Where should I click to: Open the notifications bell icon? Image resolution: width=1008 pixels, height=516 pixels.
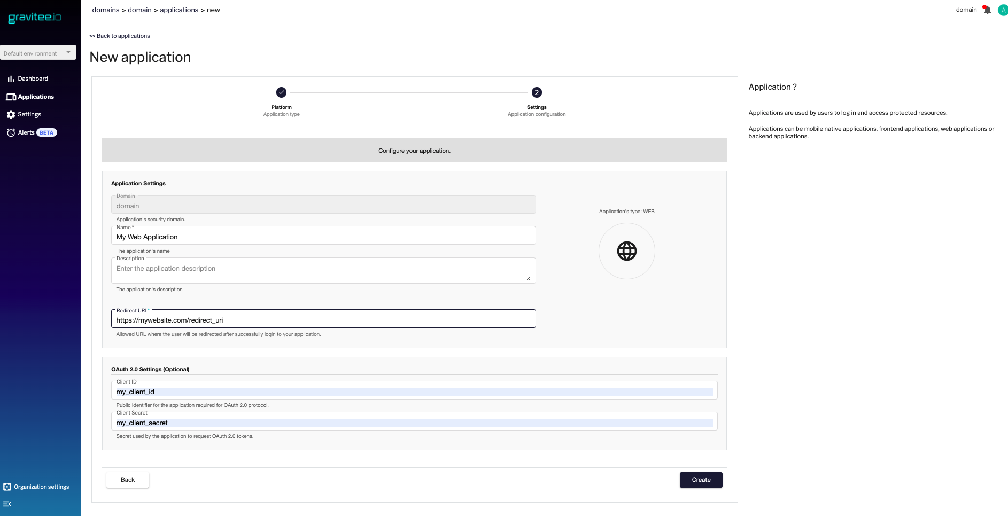987,10
